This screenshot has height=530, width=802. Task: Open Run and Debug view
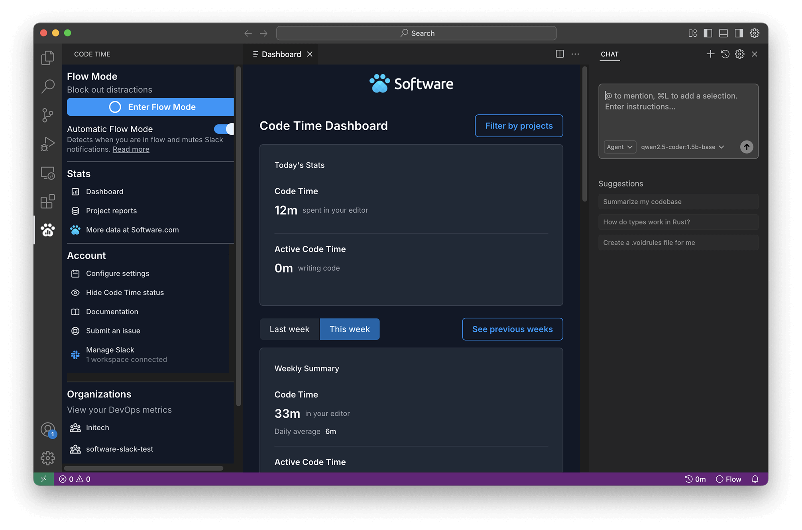tap(48, 144)
